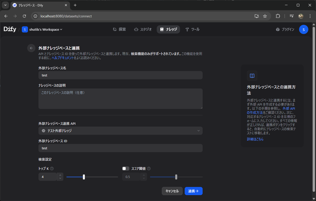Click the スコア閾値 help question mark

click(x=149, y=168)
